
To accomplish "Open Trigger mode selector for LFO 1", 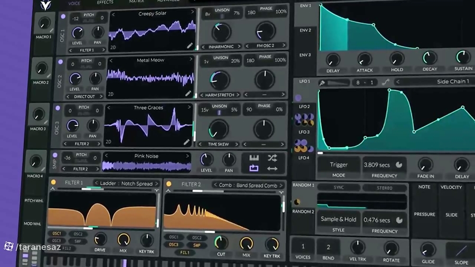I will (339, 165).
